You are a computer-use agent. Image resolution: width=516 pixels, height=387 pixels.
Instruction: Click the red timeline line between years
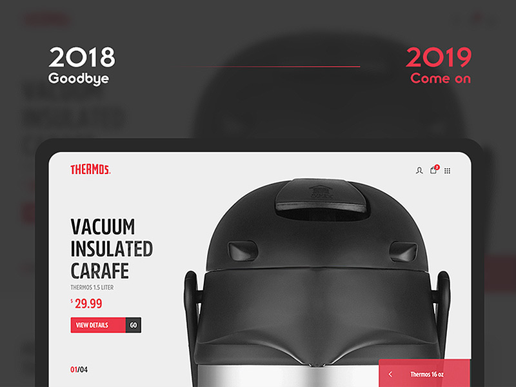[271, 66]
